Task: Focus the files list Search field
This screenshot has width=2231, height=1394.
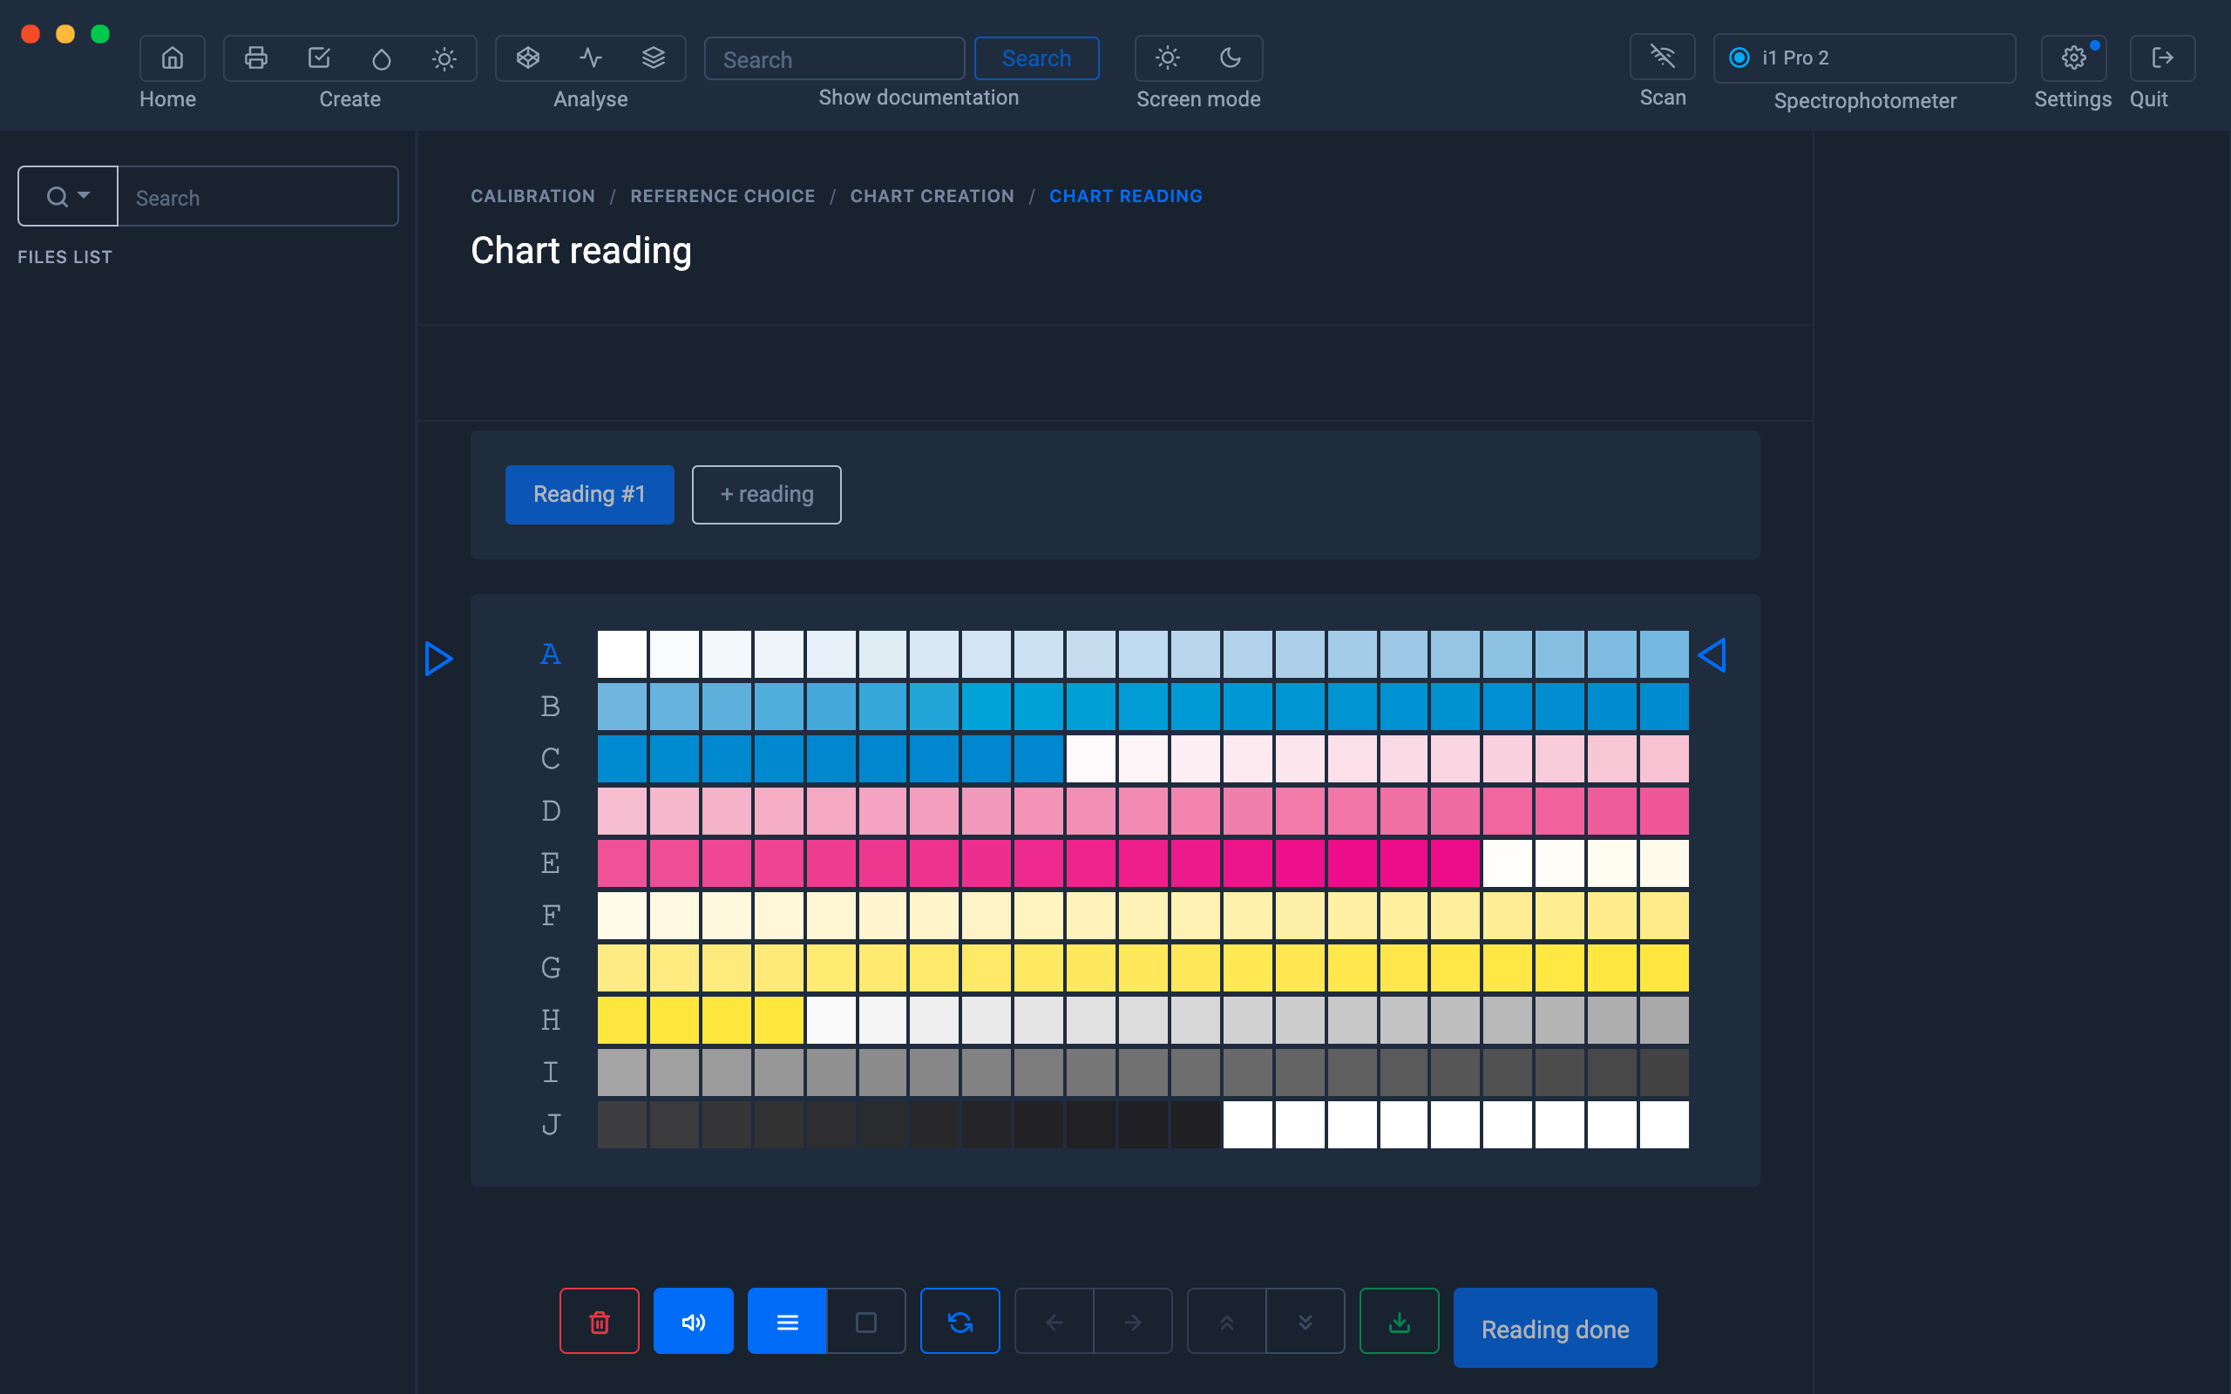Action: 258,196
